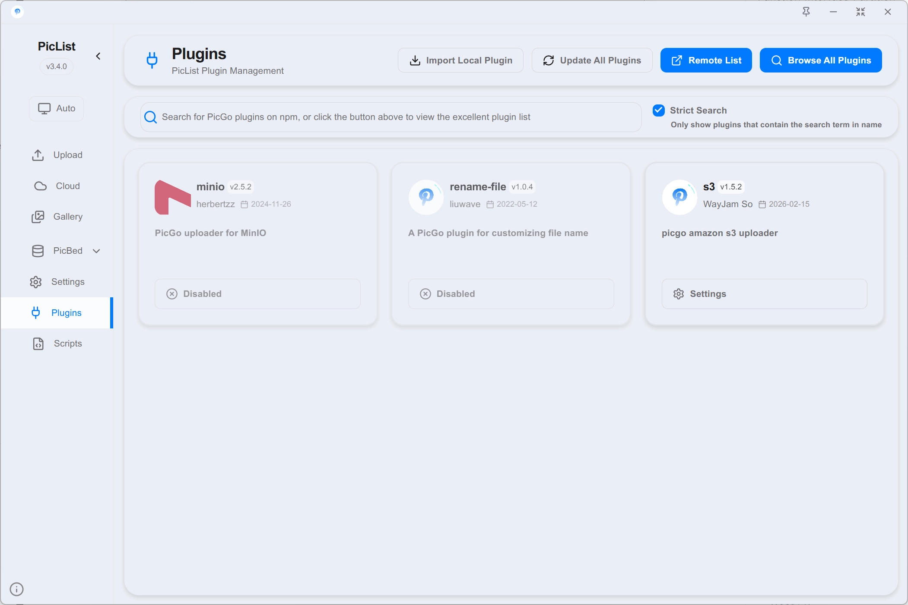The width and height of the screenshot is (908, 605).
Task: Click Browse All Plugins
Action: 821,60
